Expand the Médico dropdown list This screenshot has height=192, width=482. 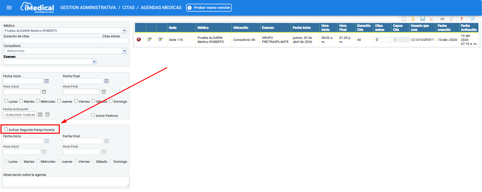click(x=124, y=31)
